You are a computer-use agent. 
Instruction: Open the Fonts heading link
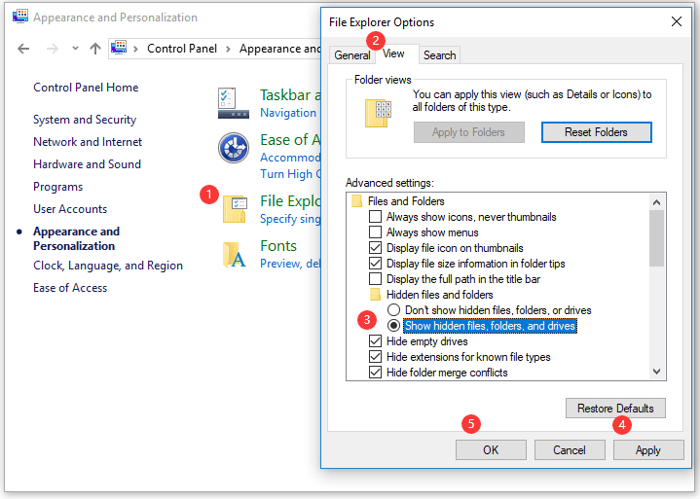tap(278, 246)
